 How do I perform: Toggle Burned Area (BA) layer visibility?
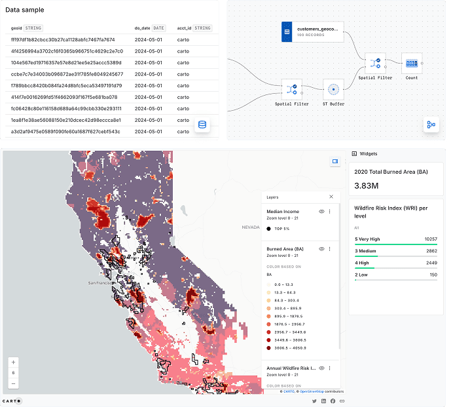click(x=321, y=249)
